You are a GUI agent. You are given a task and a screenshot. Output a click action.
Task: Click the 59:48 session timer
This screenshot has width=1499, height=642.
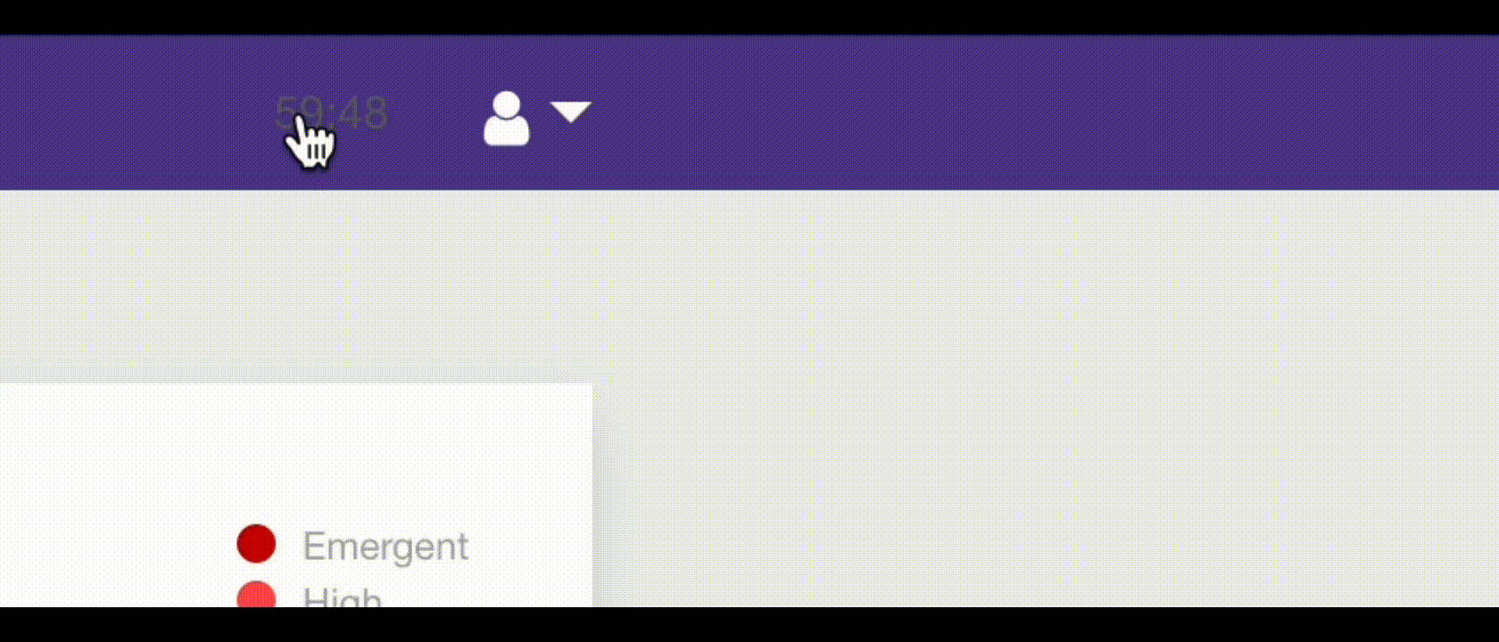(x=332, y=113)
